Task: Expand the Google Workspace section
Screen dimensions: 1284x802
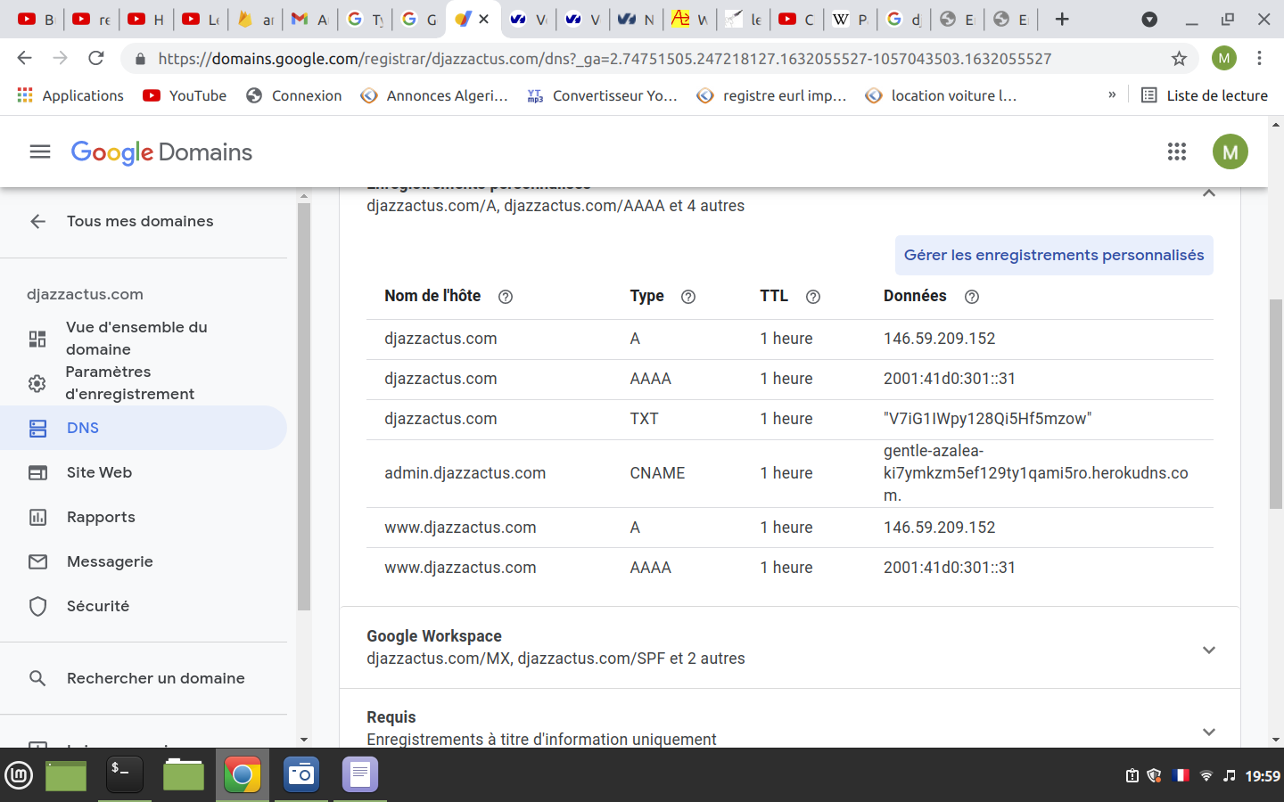Action: click(1209, 650)
